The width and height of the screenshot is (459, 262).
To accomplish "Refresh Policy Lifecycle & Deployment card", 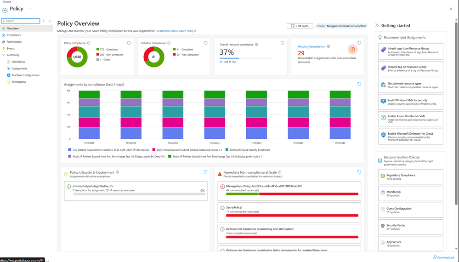I will (205, 172).
